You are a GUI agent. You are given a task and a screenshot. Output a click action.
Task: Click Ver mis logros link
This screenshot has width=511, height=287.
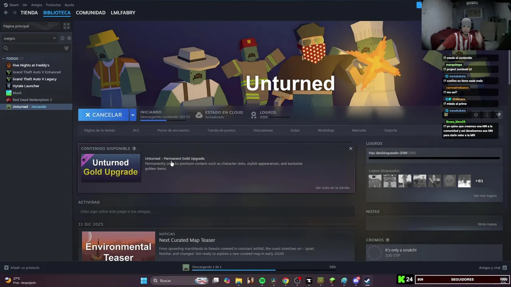tap(485, 196)
